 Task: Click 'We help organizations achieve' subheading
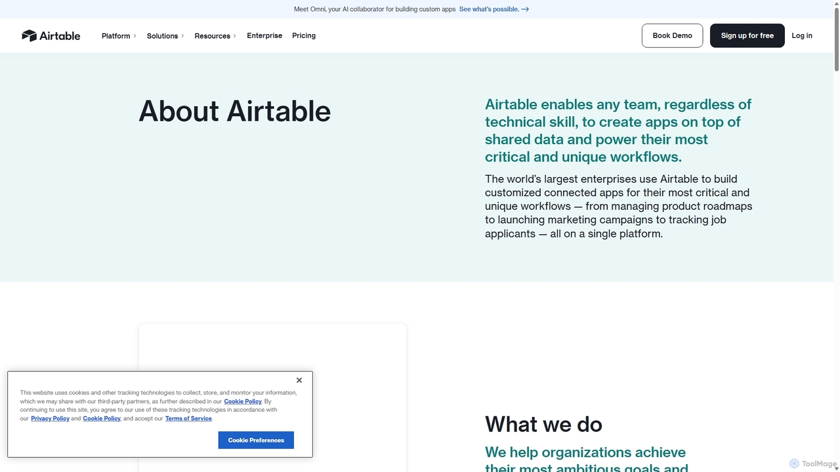click(587, 460)
